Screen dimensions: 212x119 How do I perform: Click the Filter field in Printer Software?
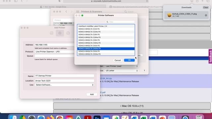[120, 22]
